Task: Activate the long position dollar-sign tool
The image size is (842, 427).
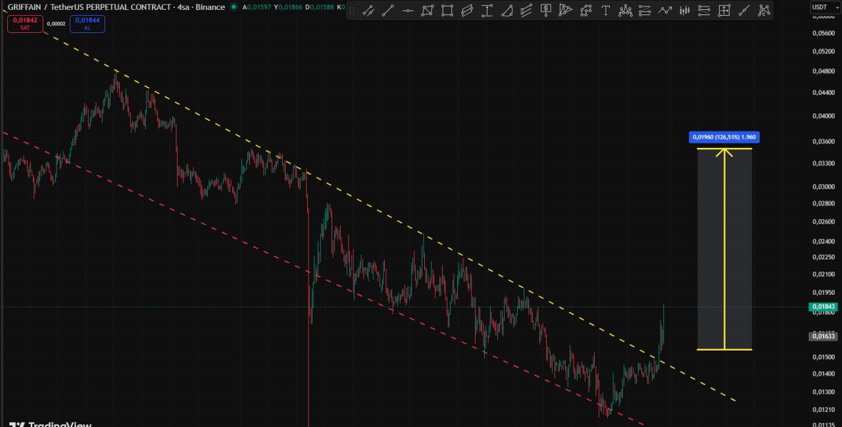Action: 546,11
